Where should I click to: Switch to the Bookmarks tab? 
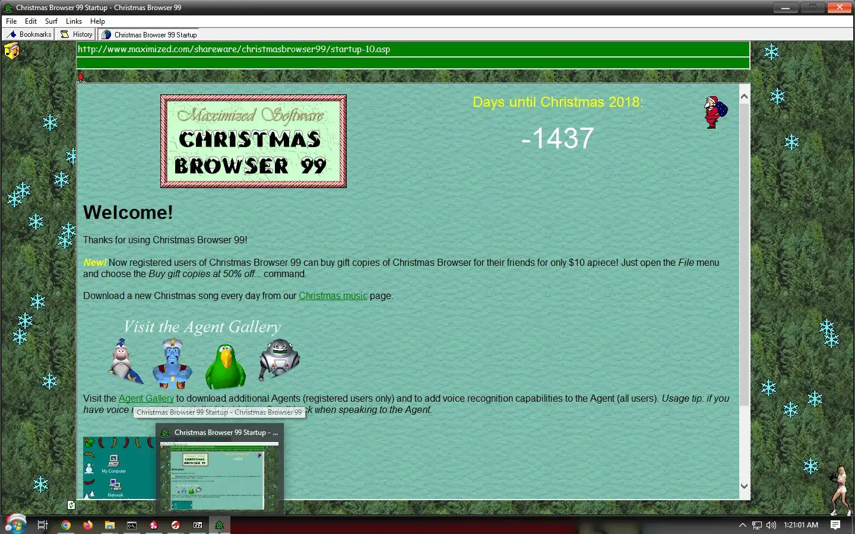point(28,34)
